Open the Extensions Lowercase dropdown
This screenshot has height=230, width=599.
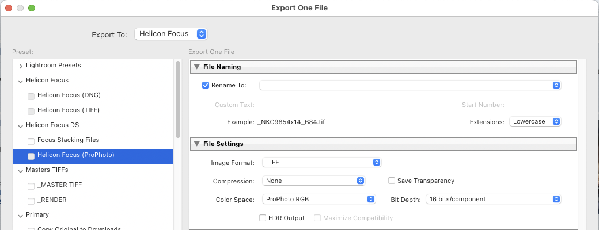pyautogui.click(x=535, y=122)
